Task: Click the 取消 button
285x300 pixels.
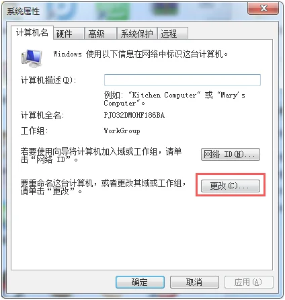Action: tap(194, 282)
